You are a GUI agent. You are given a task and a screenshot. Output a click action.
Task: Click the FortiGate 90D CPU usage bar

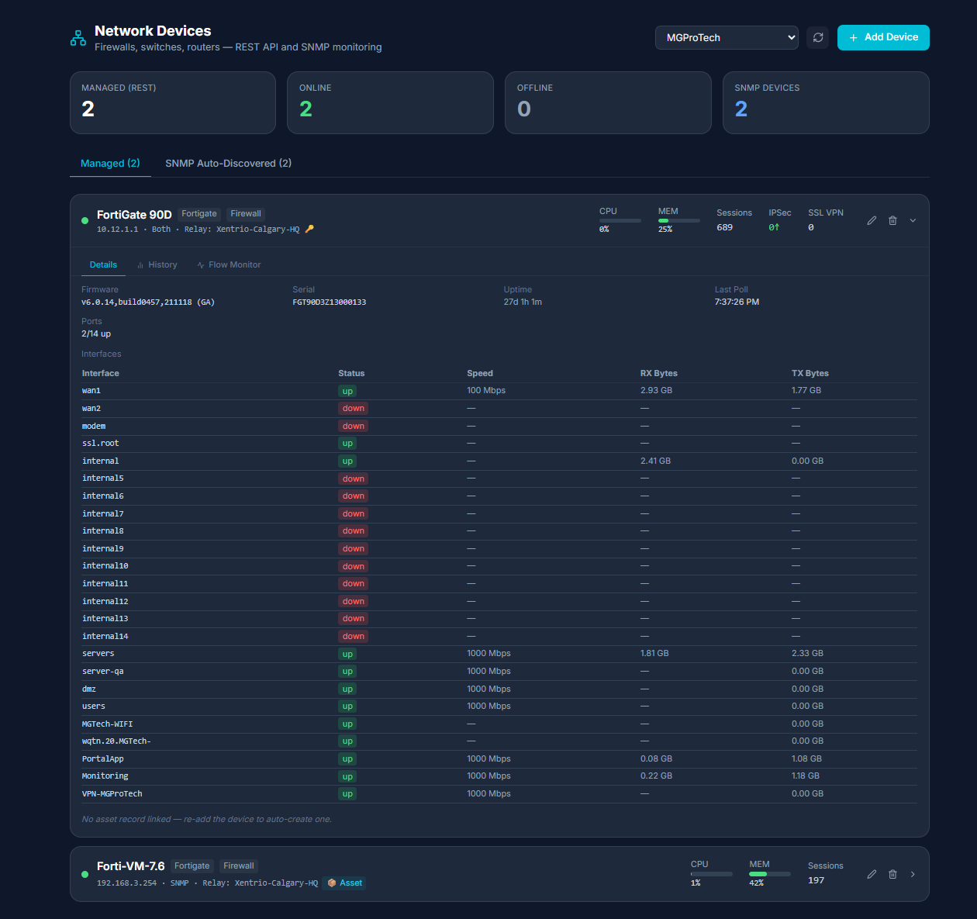(x=620, y=221)
